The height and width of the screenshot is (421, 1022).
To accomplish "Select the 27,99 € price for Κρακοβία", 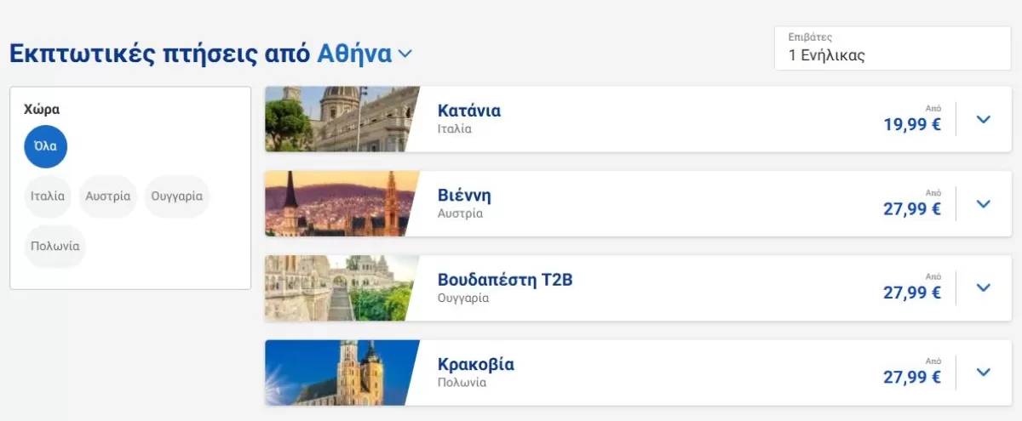I will click(912, 378).
